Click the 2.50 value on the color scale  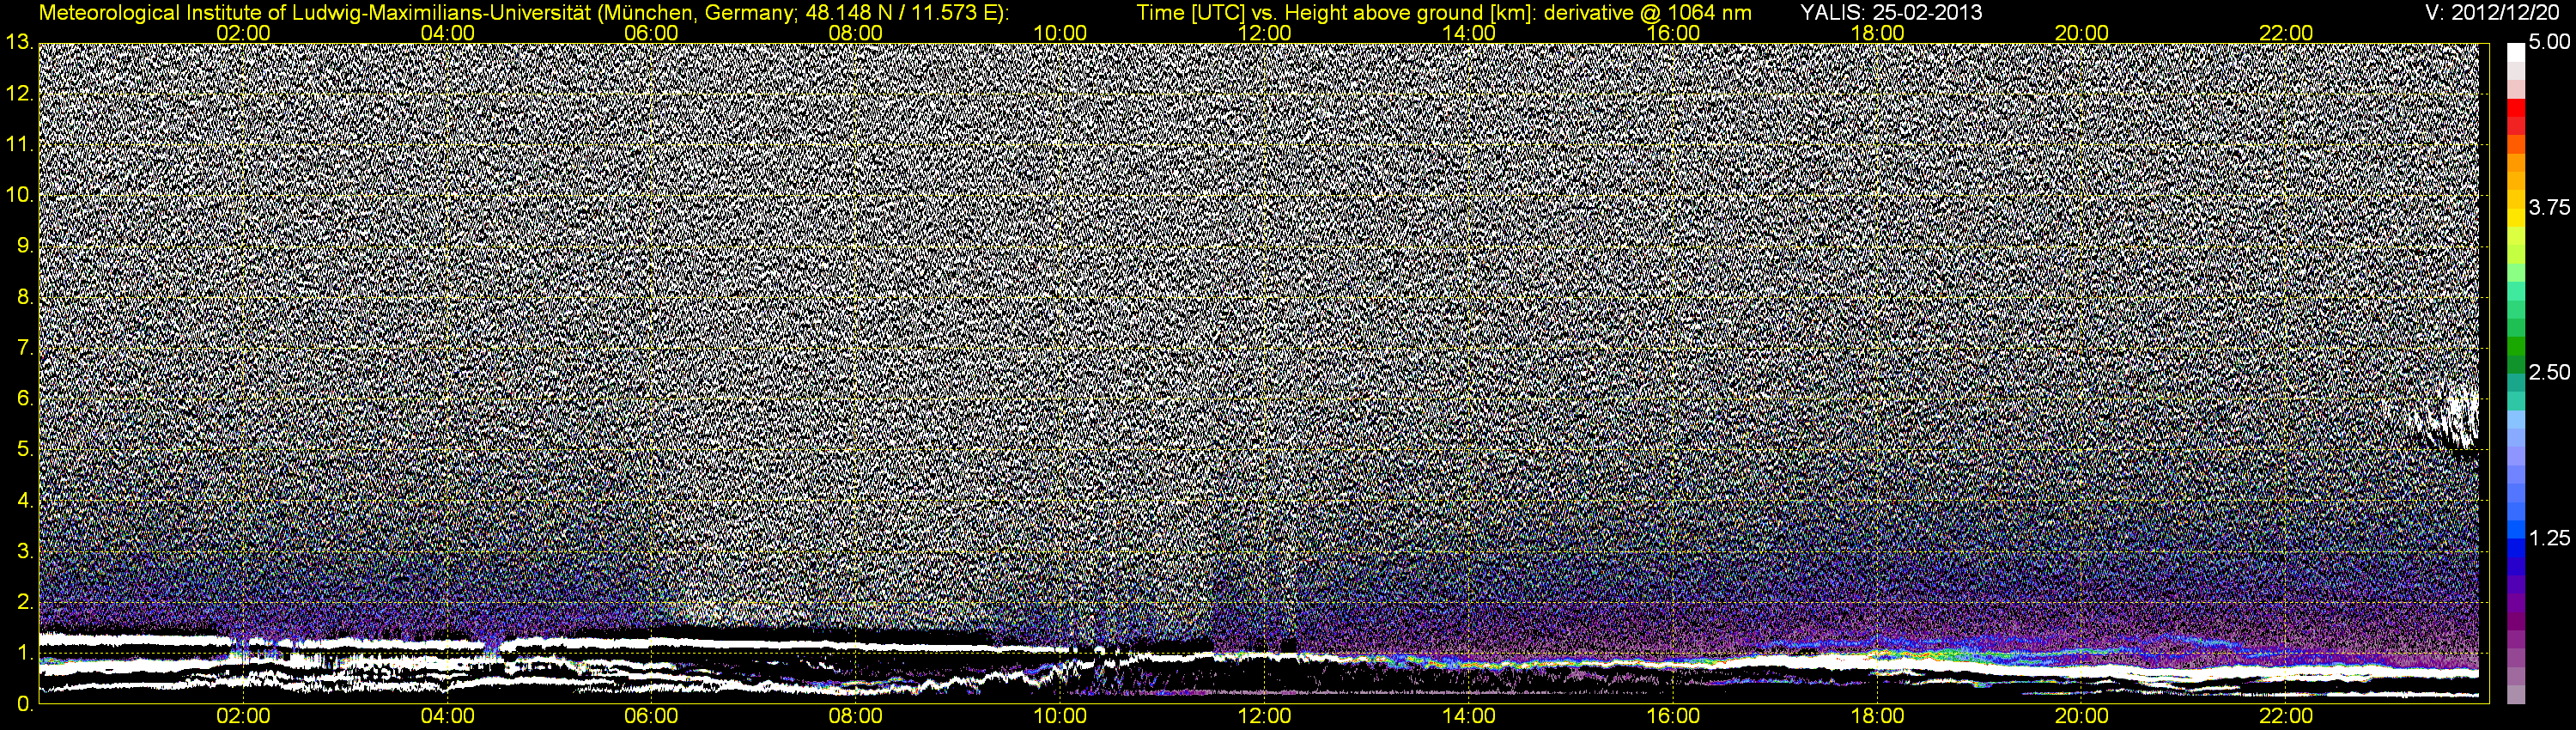pyautogui.click(x=2549, y=373)
